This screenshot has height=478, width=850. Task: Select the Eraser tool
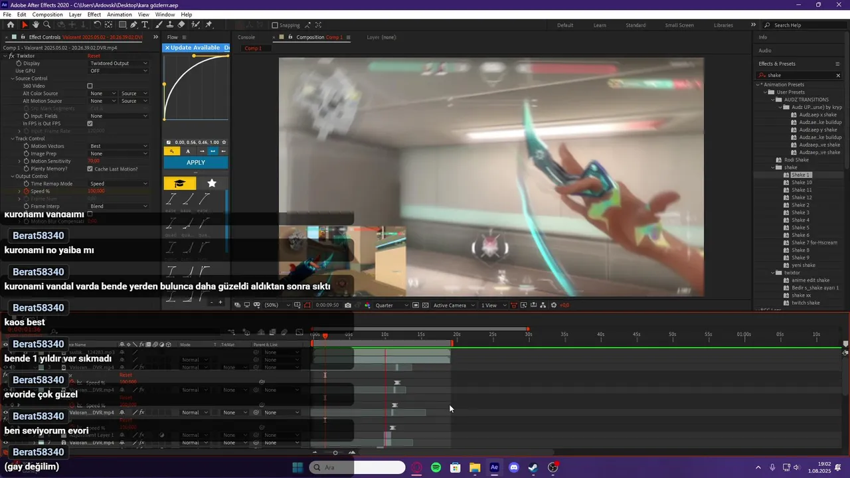click(x=181, y=25)
